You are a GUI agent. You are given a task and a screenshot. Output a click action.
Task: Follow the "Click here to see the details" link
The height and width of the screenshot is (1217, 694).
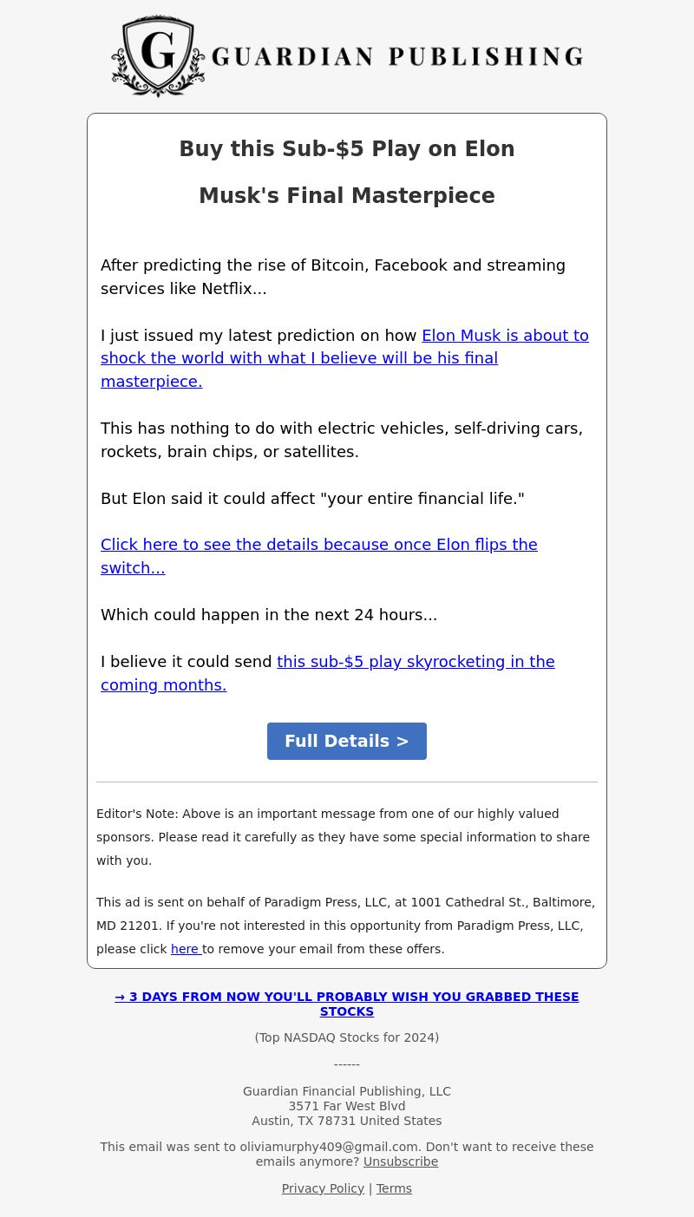(x=318, y=545)
